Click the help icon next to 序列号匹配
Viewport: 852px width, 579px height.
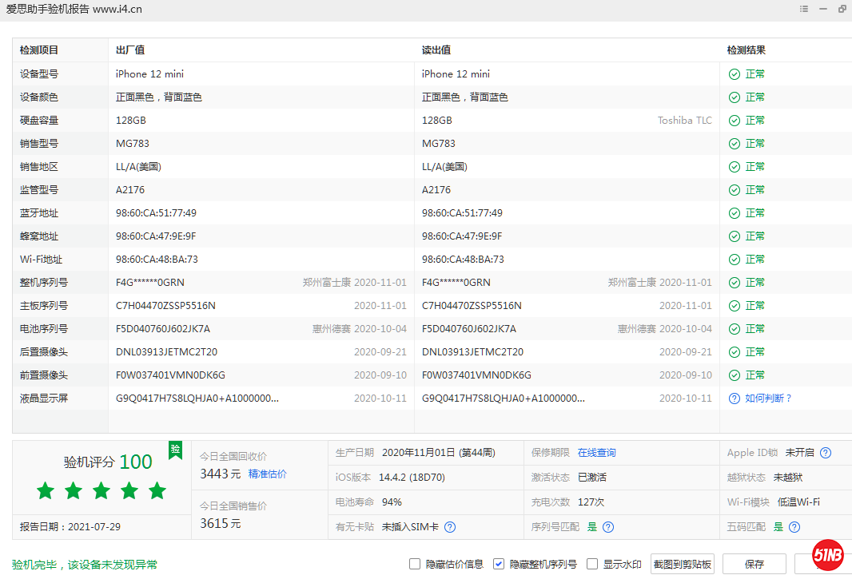point(608,527)
